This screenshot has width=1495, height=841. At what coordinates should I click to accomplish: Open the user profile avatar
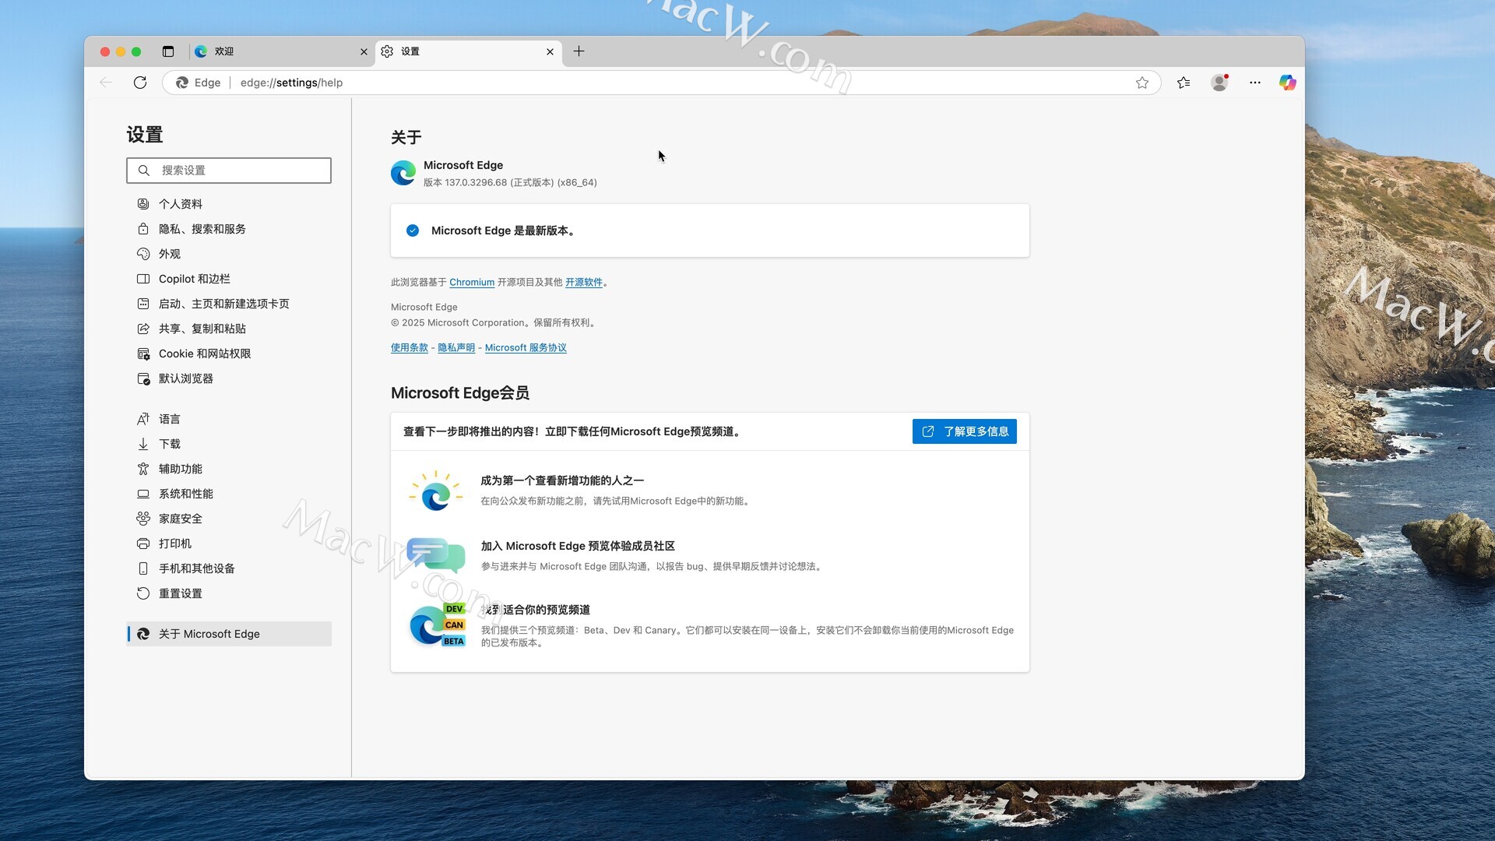(x=1220, y=83)
